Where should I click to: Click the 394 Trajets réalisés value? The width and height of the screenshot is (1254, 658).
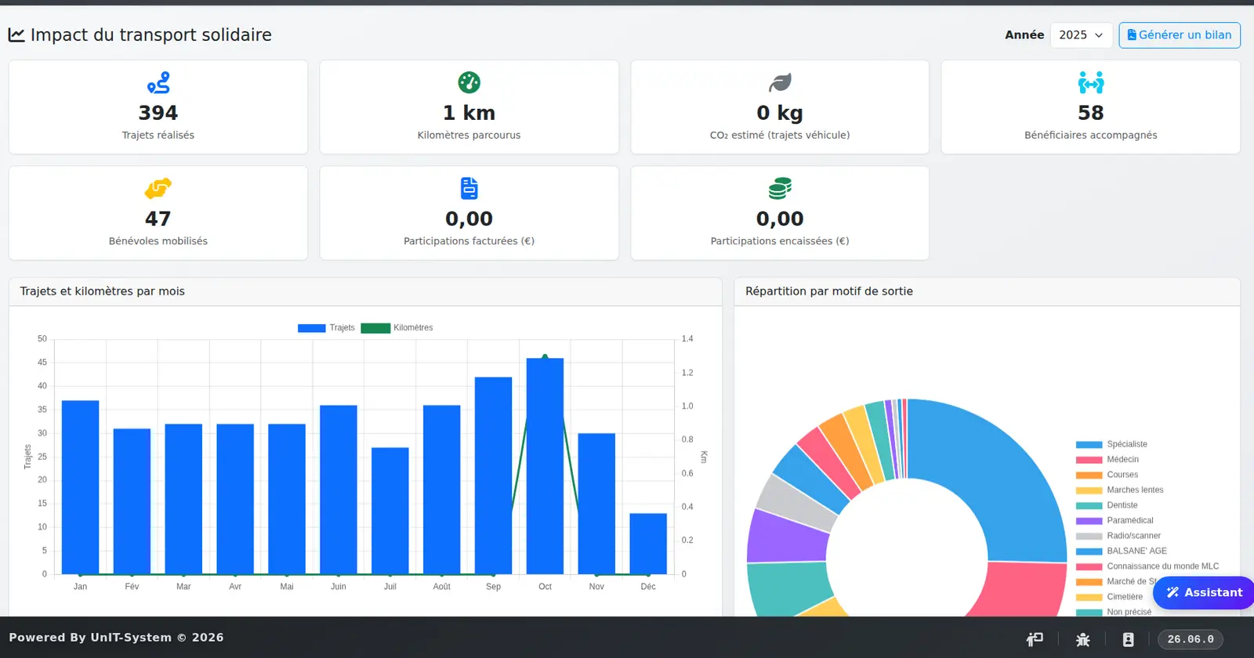coord(158,113)
